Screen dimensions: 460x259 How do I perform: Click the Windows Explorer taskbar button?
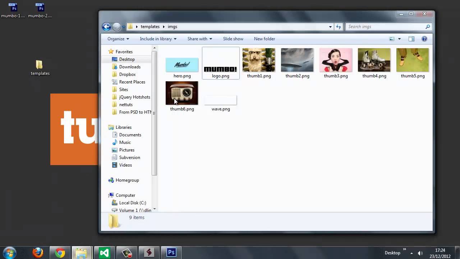point(81,253)
